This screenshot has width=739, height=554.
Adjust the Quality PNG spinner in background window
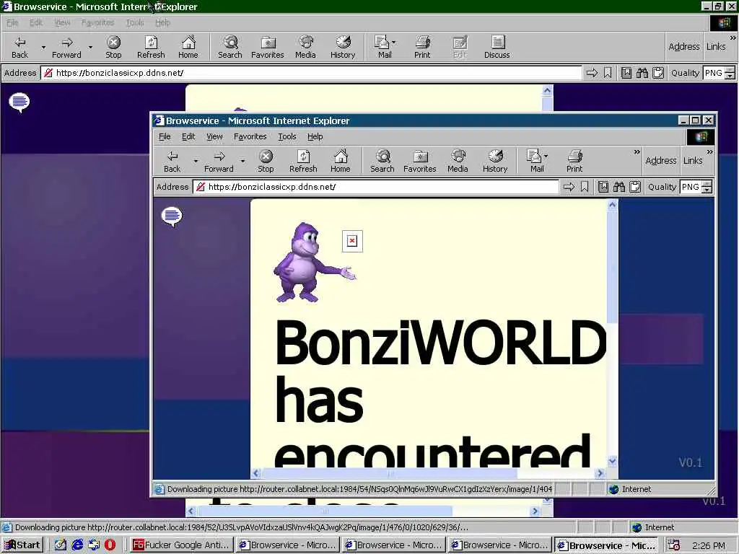[x=730, y=73]
